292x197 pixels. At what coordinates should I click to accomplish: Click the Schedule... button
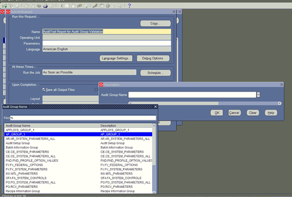point(155,73)
